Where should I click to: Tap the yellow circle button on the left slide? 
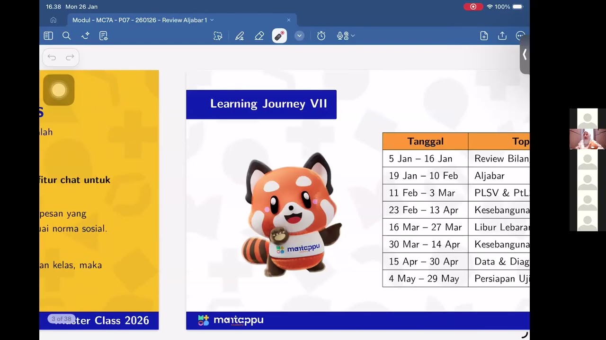(59, 90)
